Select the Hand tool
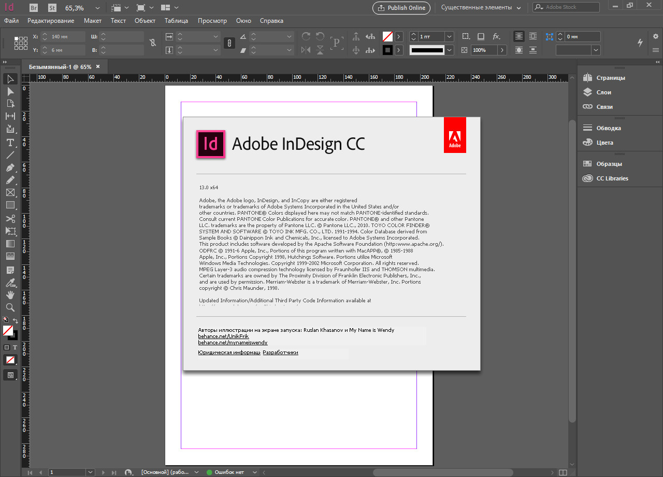 click(10, 294)
